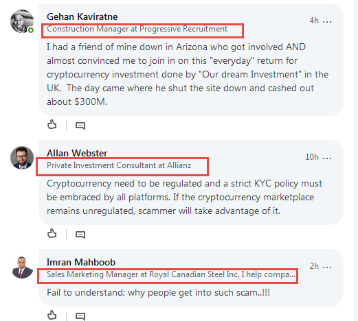This screenshot has height=321, width=358.
Task: Click the Sales Marketing Manager at Royal Canadian Steel headline
Action: coord(171,274)
